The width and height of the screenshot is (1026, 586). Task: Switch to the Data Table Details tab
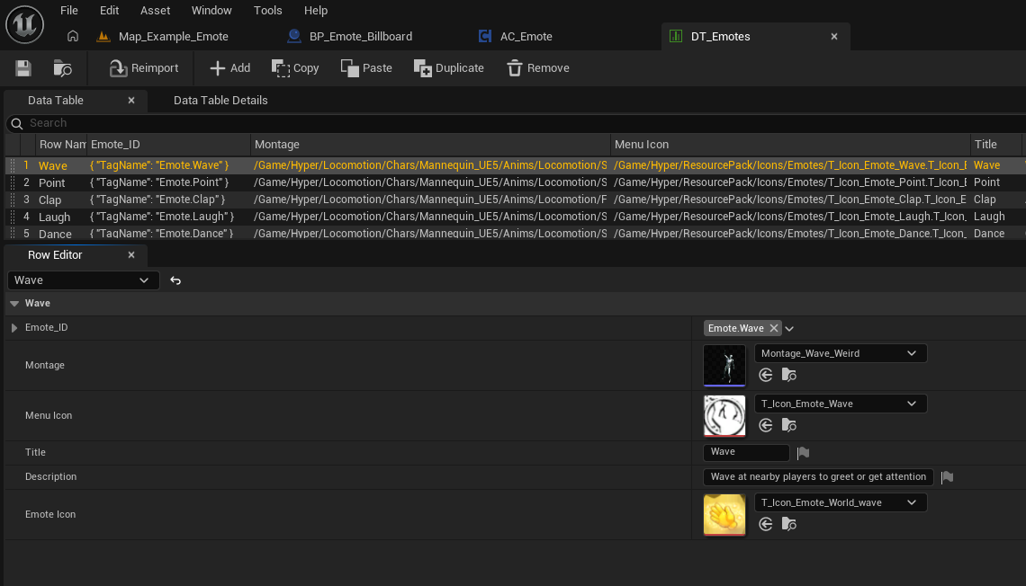pyautogui.click(x=220, y=101)
